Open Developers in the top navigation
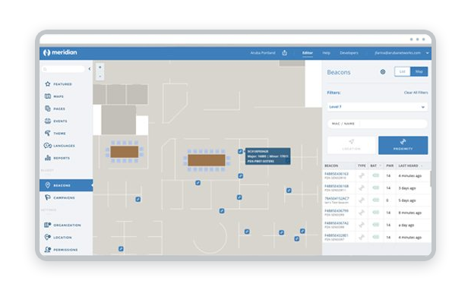The width and height of the screenshot is (471, 290). (x=349, y=53)
